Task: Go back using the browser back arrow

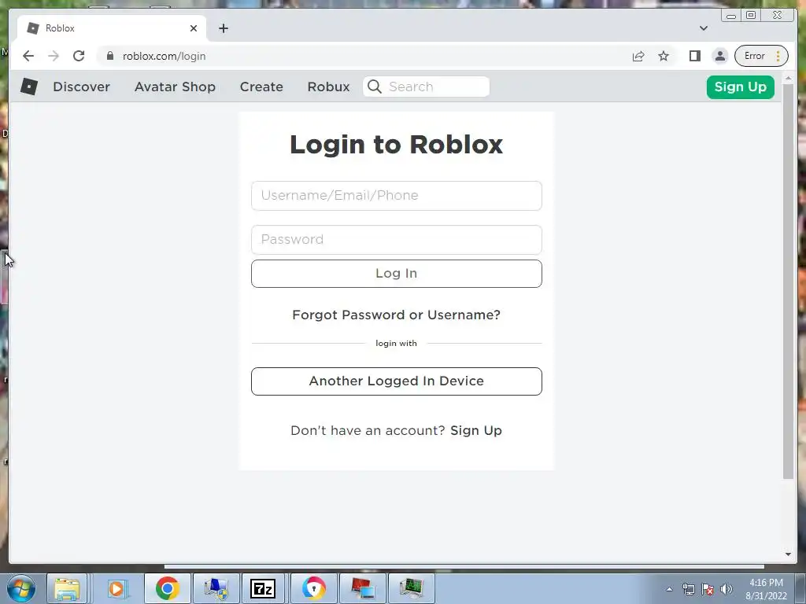Action: pos(28,56)
